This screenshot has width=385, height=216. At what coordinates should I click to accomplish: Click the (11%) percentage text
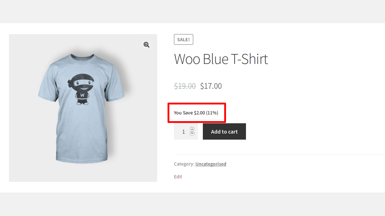(x=213, y=113)
